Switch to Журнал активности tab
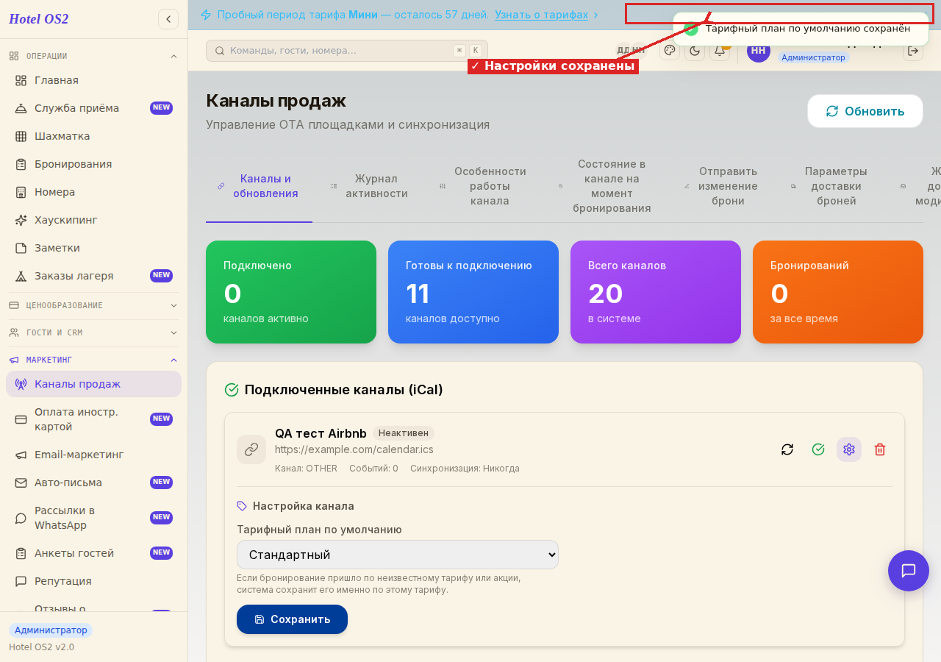The width and height of the screenshot is (941, 662). [x=370, y=186]
